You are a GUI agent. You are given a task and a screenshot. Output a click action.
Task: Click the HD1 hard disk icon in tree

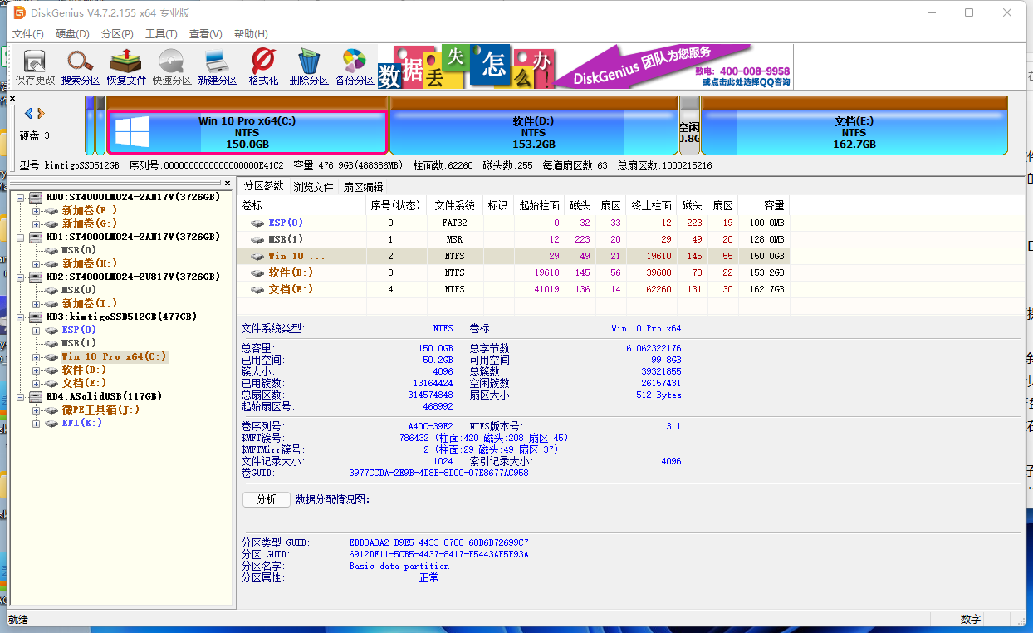(x=35, y=237)
